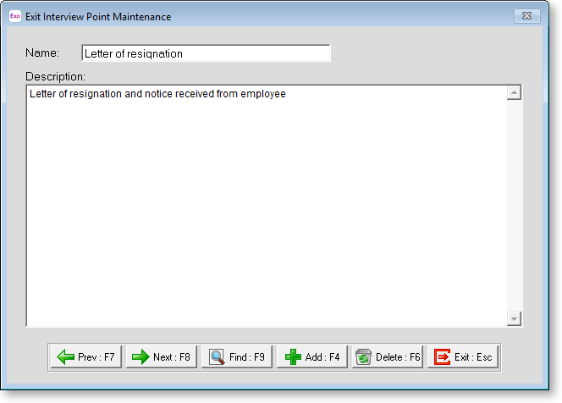Click the Exo application icon in title bar
The width and height of the screenshot is (562, 403).
(x=15, y=16)
